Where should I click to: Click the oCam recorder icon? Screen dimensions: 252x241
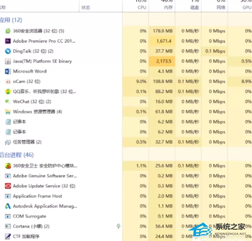coord(8,82)
